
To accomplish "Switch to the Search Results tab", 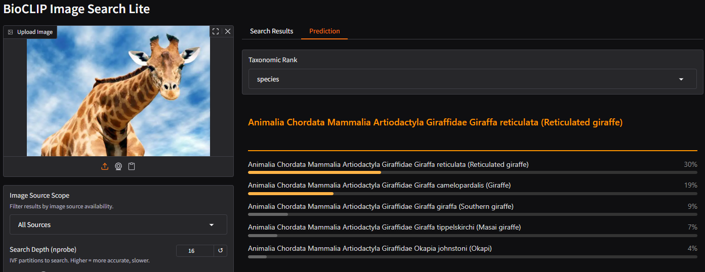I will 271,31.
